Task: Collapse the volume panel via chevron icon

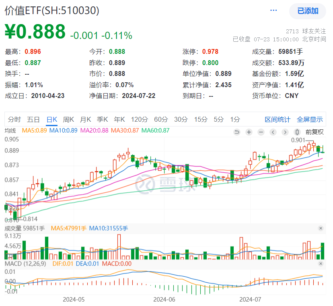Action: coord(321,228)
